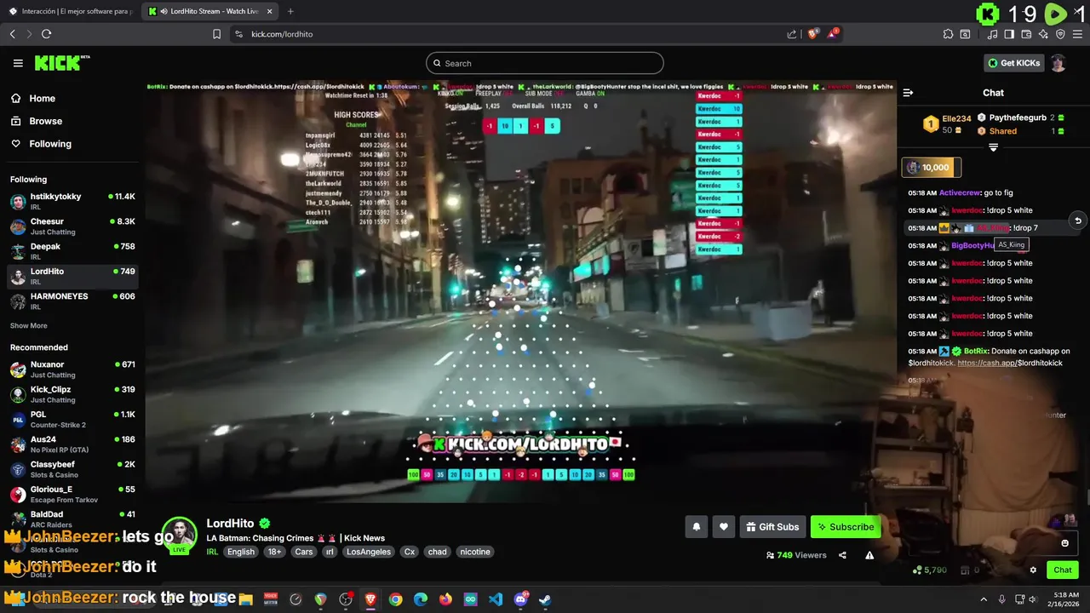1090x613 pixels.
Task: Click the Gift Subs button
Action: 772,527
